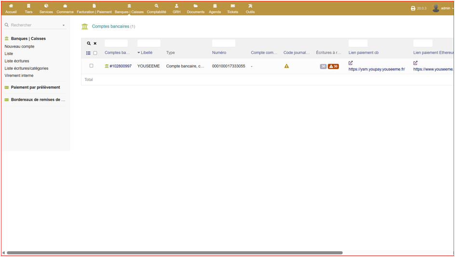Click the orange warning badge showing 30

point(334,67)
